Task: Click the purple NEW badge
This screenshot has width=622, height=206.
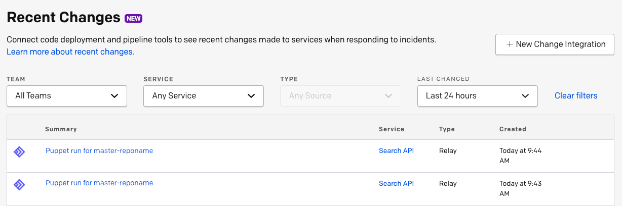Action: pos(134,19)
